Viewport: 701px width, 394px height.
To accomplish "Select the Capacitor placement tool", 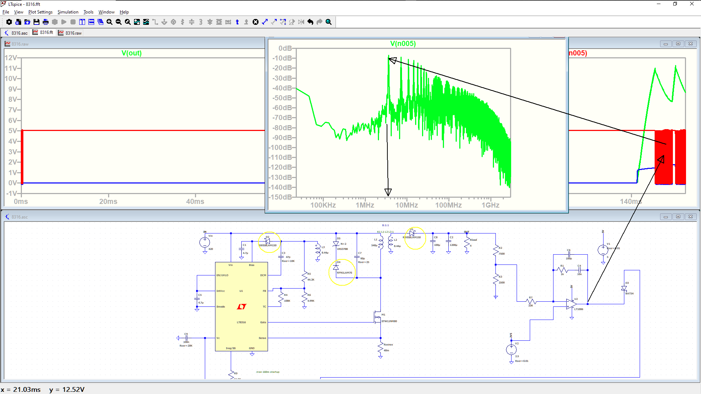I will tap(192, 22).
